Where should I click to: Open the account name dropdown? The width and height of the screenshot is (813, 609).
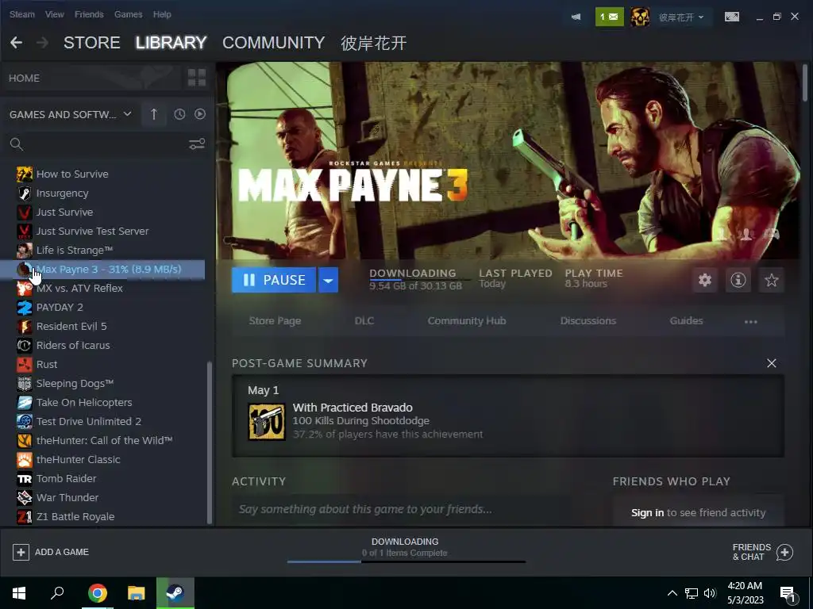[x=680, y=17]
